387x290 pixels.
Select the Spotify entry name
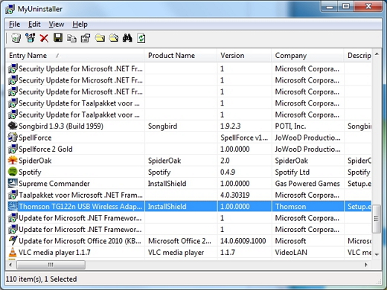(x=30, y=173)
